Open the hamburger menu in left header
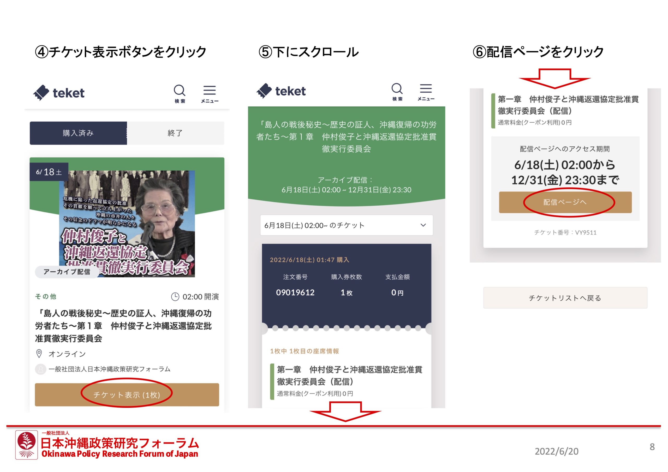Image resolution: width=668 pixels, height=472 pixels. [210, 91]
